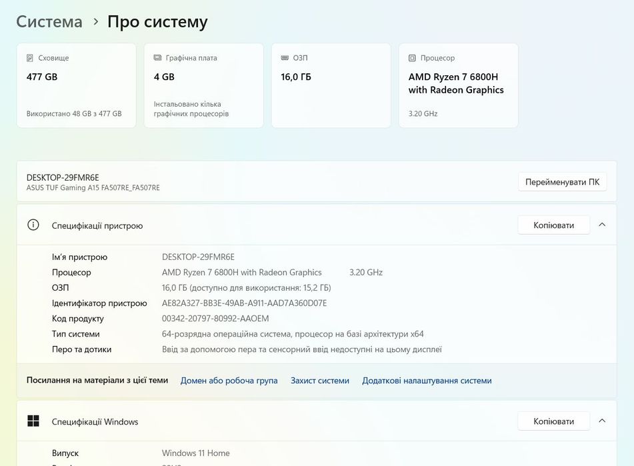Open the ОЗП 16,0 ГБ card
634x466 pixels.
331,85
